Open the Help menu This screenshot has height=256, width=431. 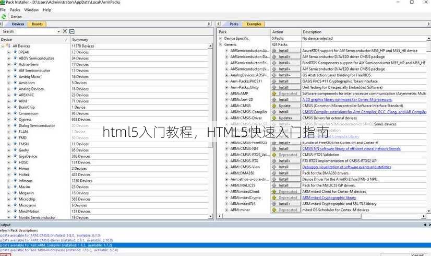coord(47,9)
